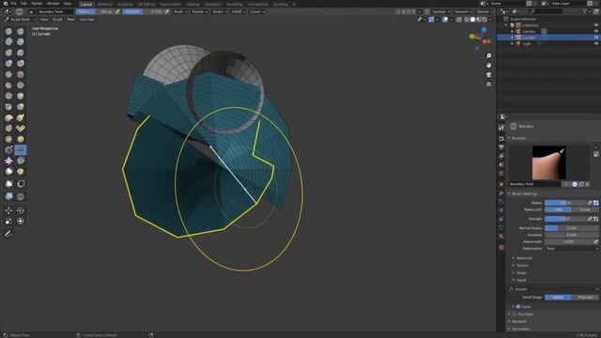This screenshot has width=601, height=338.
Task: Switch to the Sculpting workspace tab
Action: 125,4
